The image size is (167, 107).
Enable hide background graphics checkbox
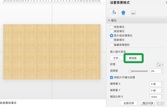pyautogui.click(x=111, y=45)
